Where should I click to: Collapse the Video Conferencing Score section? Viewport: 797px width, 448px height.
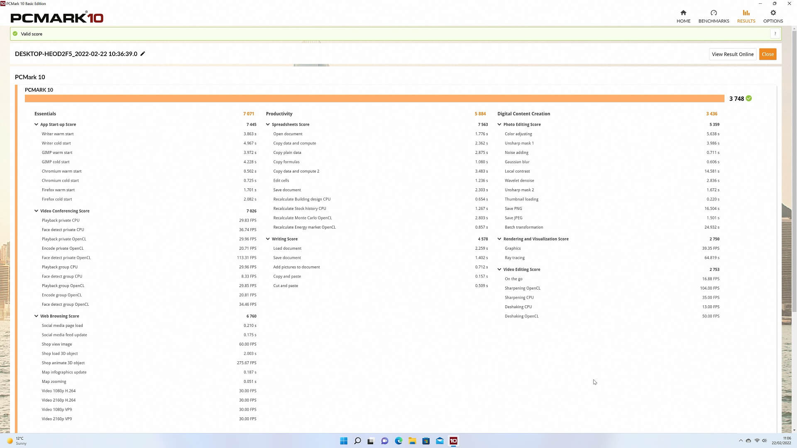tap(37, 211)
